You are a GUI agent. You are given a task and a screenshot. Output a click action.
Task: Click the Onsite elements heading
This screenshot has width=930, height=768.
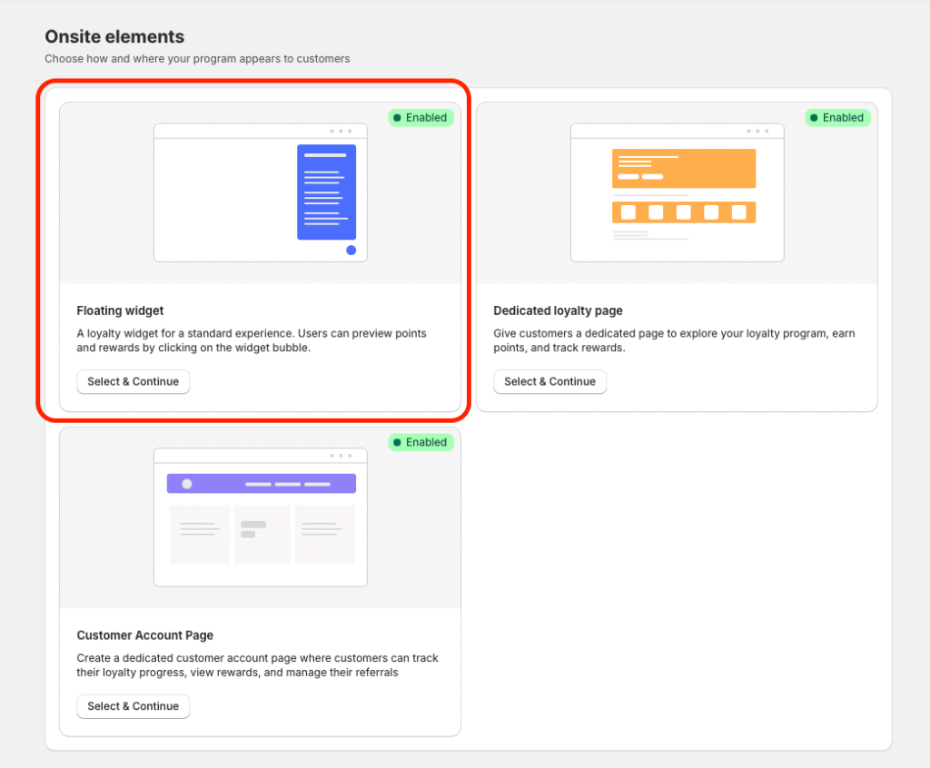click(114, 37)
